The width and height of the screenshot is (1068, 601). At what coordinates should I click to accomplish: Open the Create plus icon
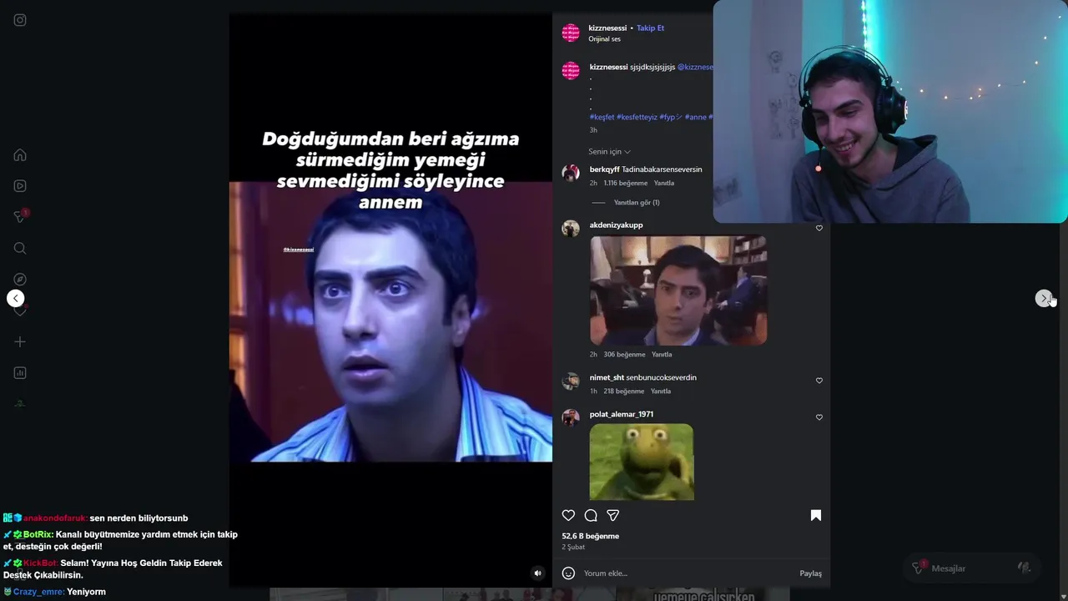[20, 341]
